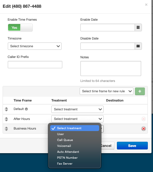Click the Default row reorder arrows
The image size is (153, 172).
coord(6,109)
